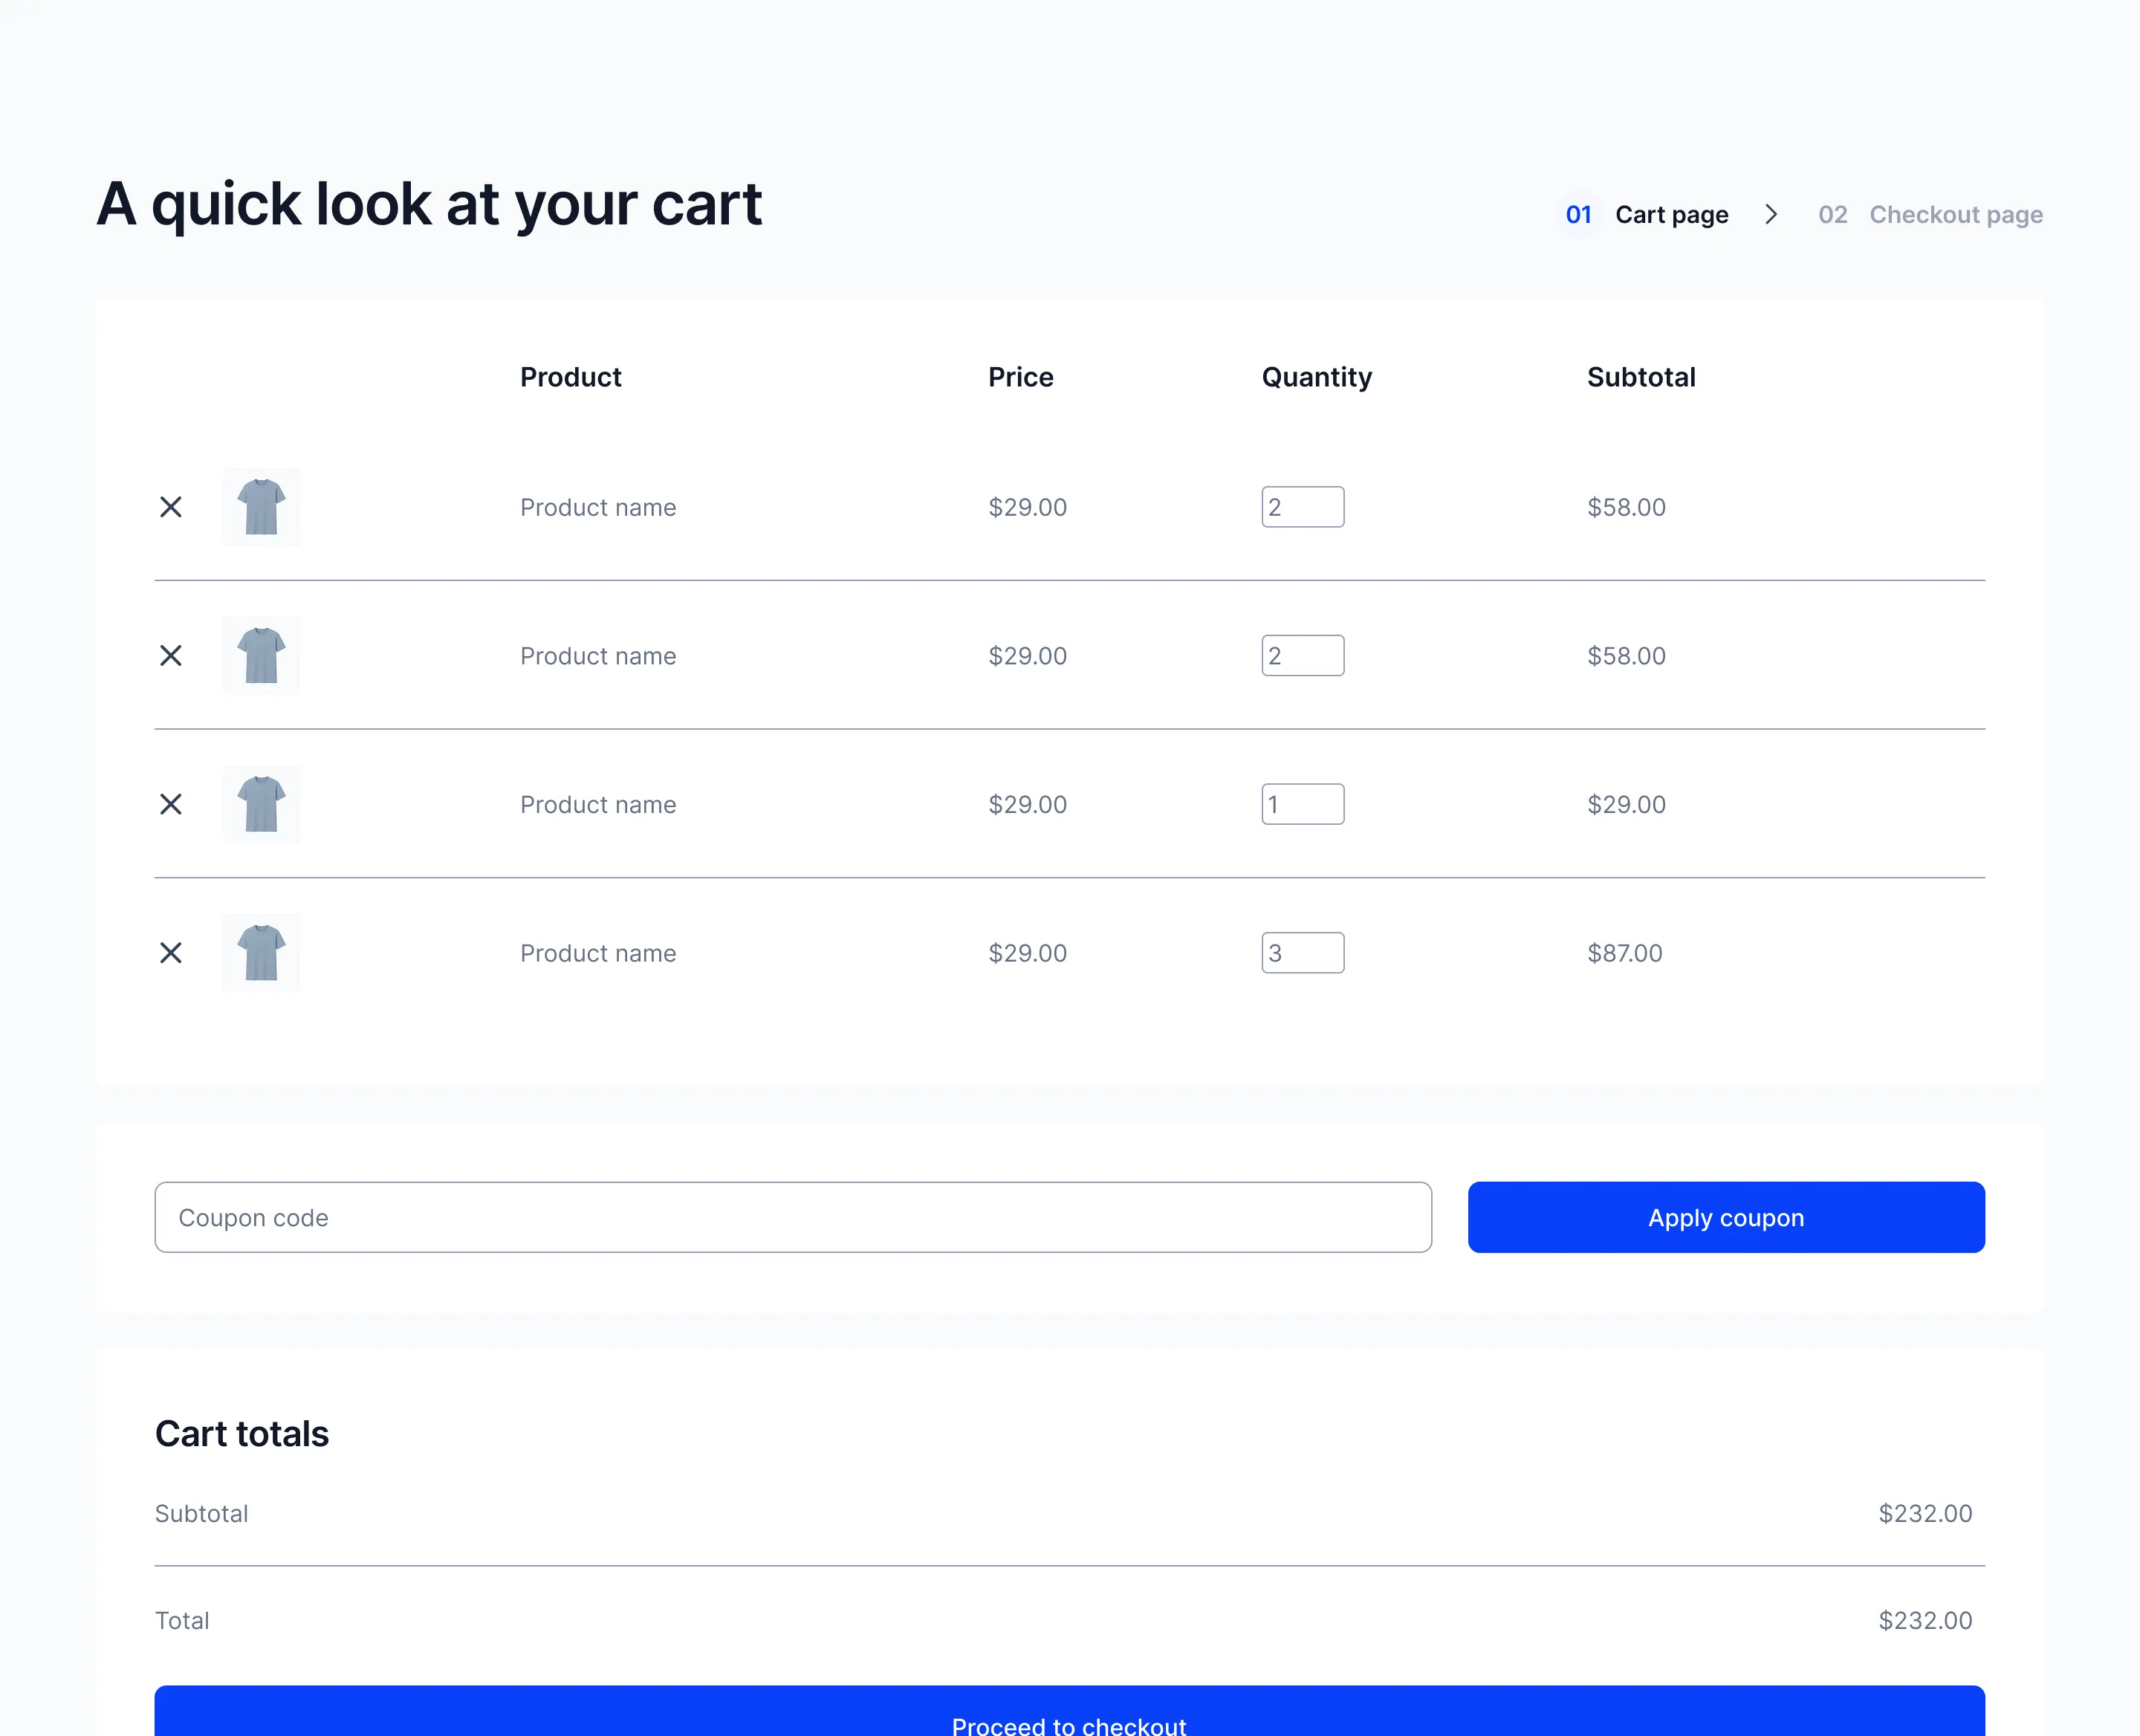This screenshot has width=2140, height=1736.
Task: Select first row $58.00 subtotal
Action: click(x=1626, y=508)
